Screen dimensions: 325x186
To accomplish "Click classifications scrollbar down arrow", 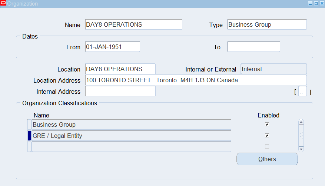I will click(301, 149).
